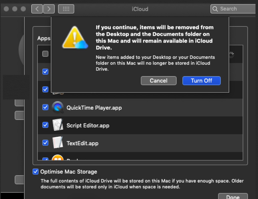The image size is (258, 199).
Task: Click the forward navigation arrow
Action: pyautogui.click(x=49, y=9)
